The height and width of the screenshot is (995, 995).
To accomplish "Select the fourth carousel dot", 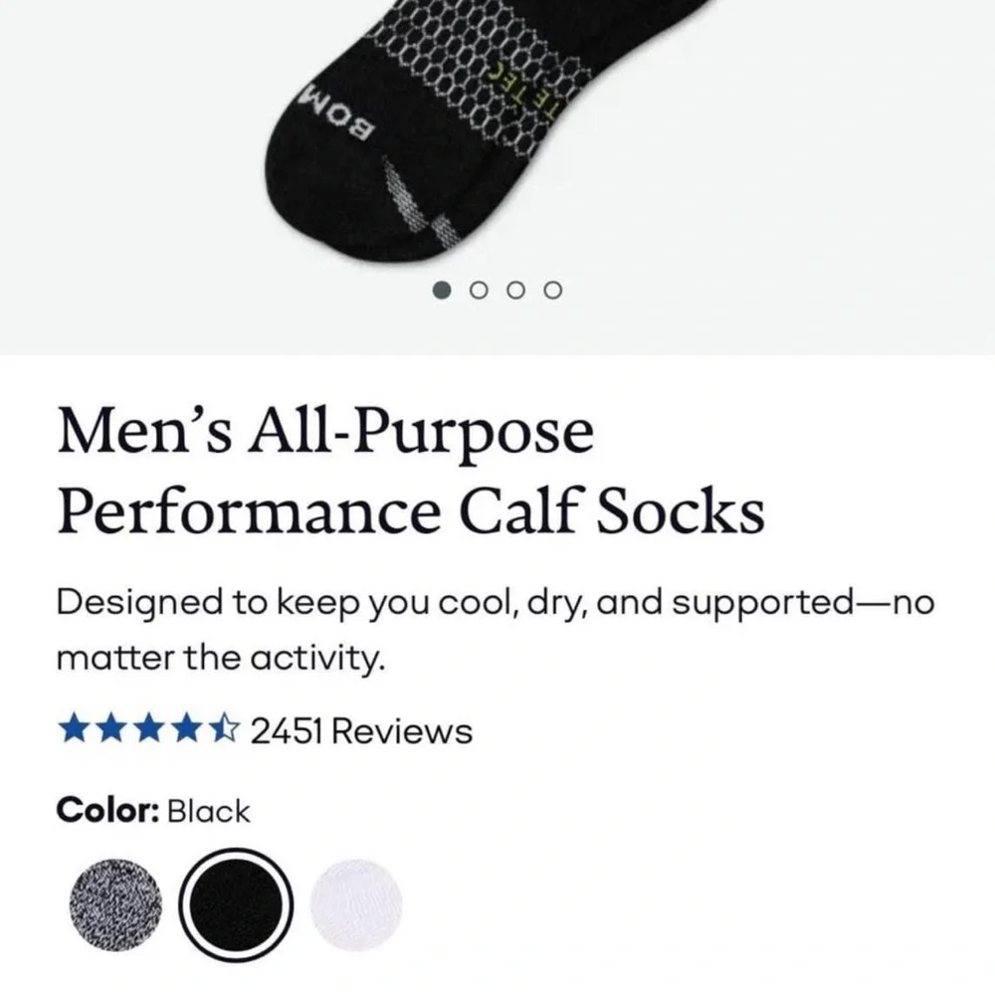I will coord(551,290).
